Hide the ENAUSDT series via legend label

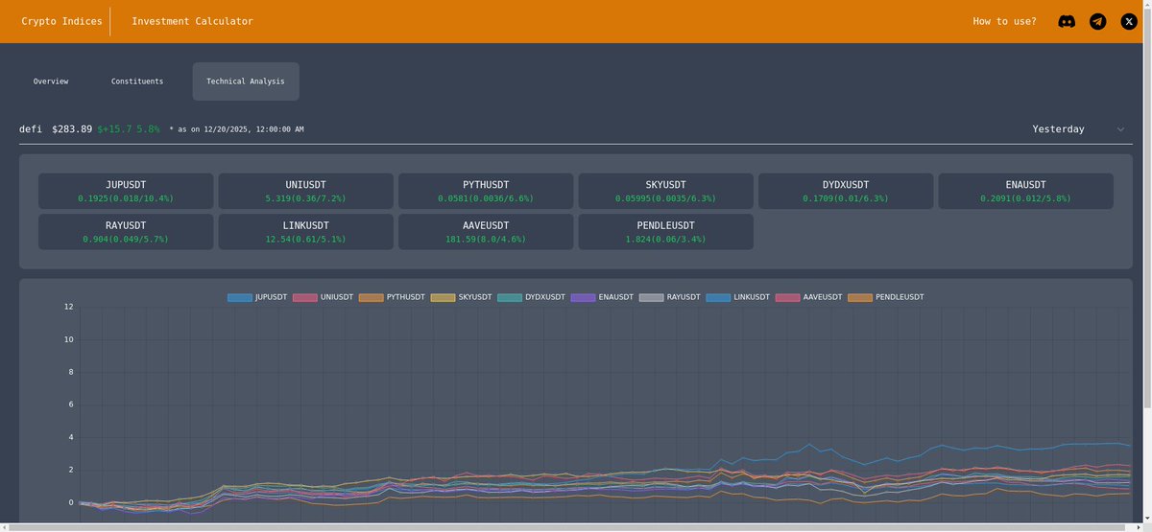click(x=615, y=297)
